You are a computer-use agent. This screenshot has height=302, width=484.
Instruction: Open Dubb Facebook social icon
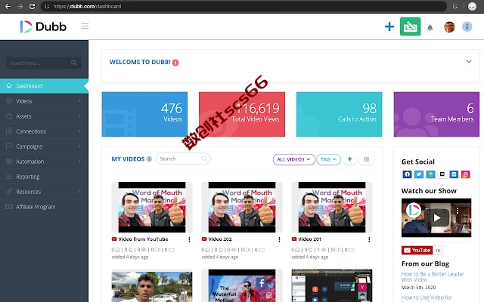coord(407,174)
